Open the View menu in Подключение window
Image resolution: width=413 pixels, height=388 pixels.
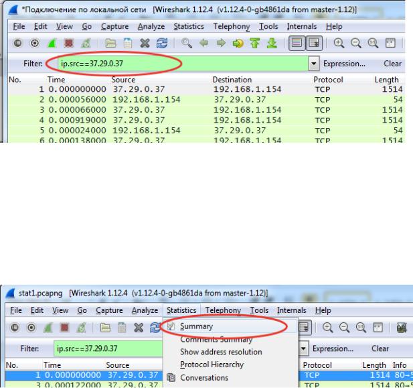click(64, 26)
